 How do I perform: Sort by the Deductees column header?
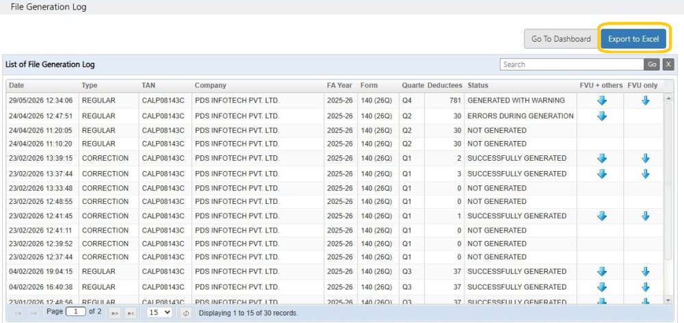[445, 86]
